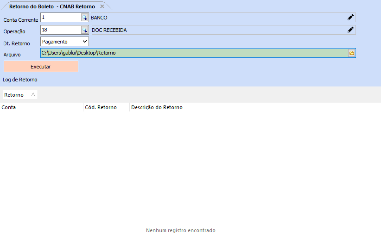Open the Operação lookup search icon

pos(84,30)
